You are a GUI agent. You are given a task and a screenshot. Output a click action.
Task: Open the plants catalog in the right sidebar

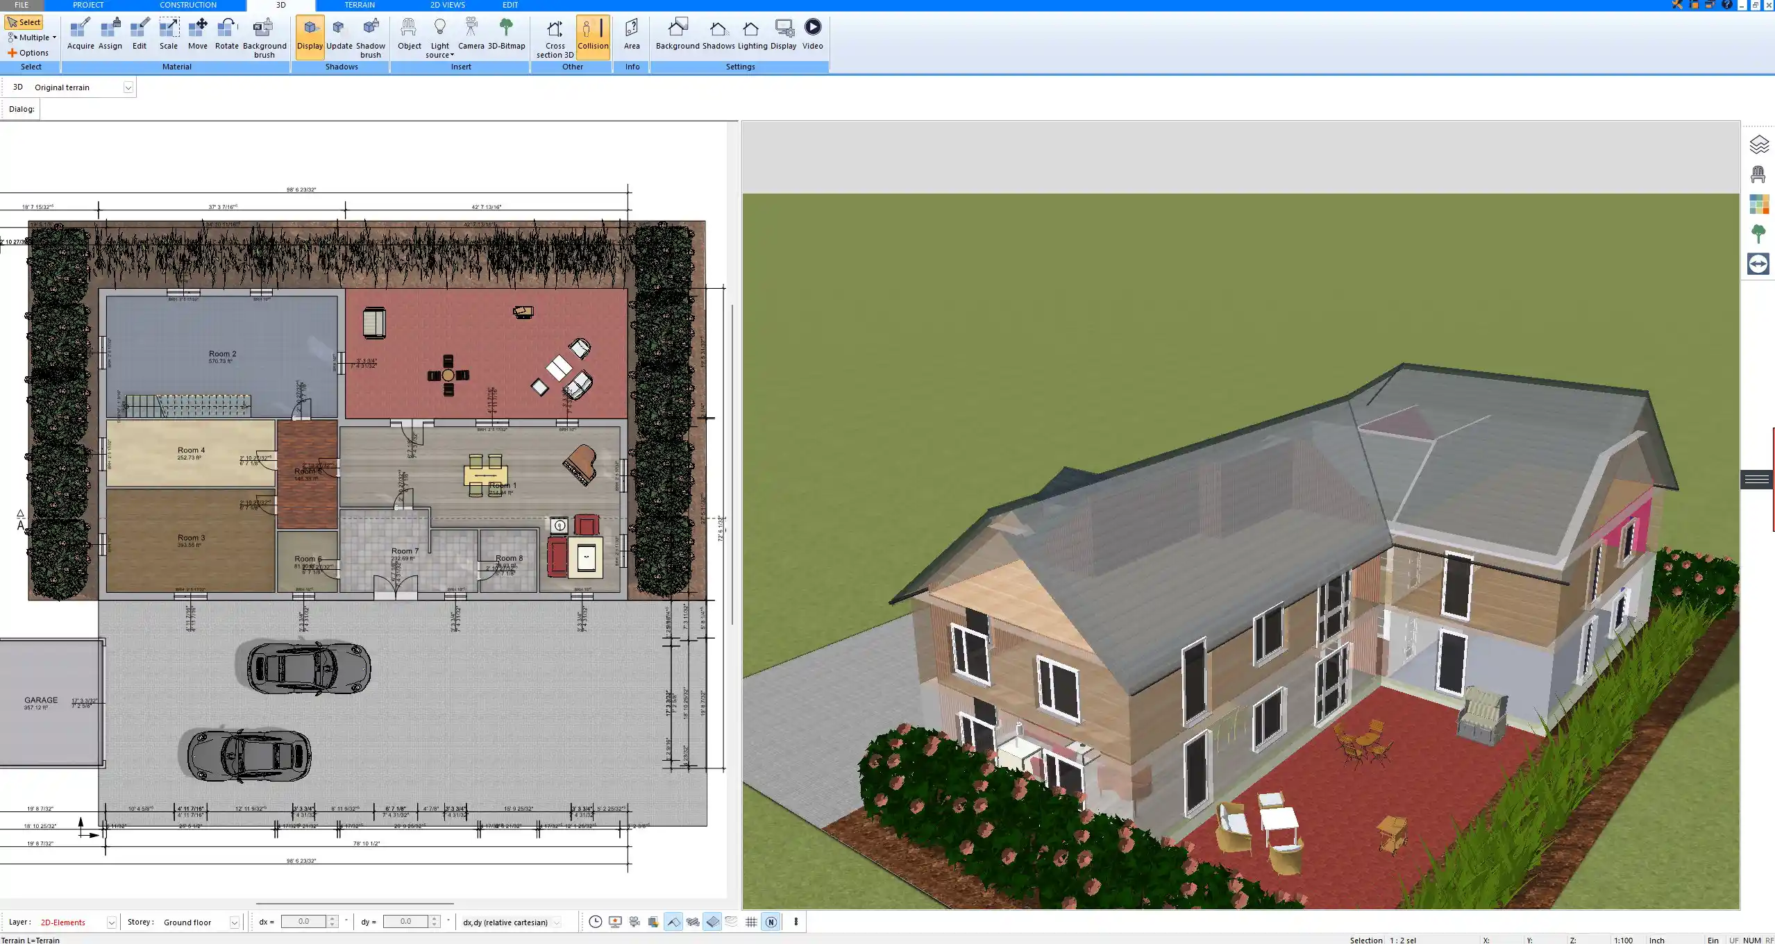tap(1758, 233)
